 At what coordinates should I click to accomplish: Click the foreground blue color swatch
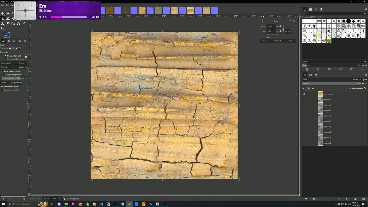5,33
